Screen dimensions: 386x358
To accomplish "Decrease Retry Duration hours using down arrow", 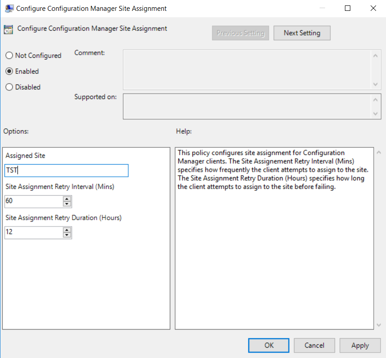I will (x=67, y=235).
